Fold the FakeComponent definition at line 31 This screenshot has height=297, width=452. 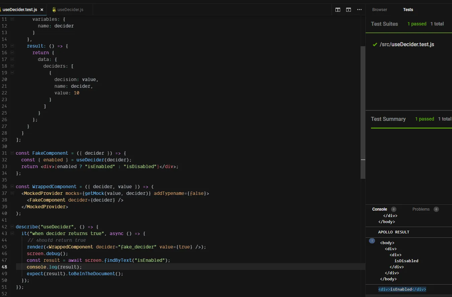tap(12, 153)
